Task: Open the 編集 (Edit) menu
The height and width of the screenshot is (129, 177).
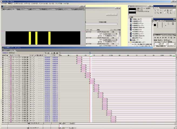Action: [x=10, y=3]
